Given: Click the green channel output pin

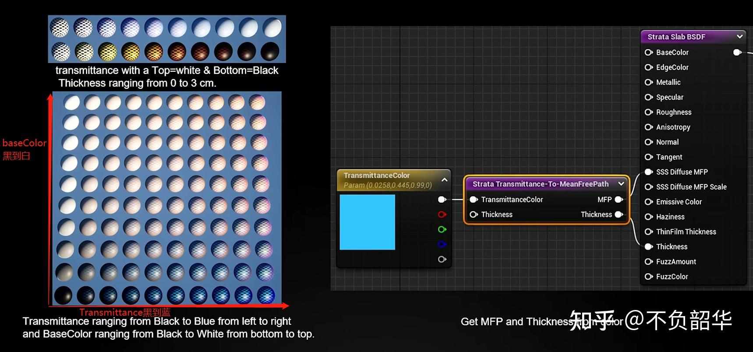Looking at the screenshot, I should (x=442, y=229).
